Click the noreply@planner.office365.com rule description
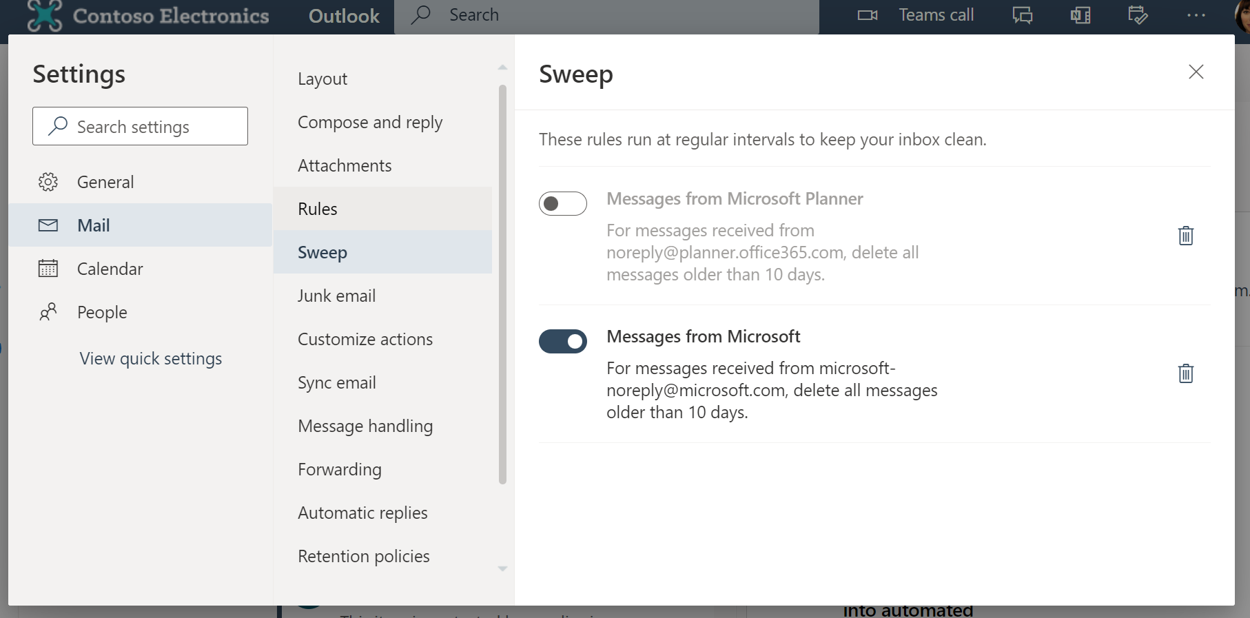Image resolution: width=1250 pixels, height=618 pixels. pos(763,252)
